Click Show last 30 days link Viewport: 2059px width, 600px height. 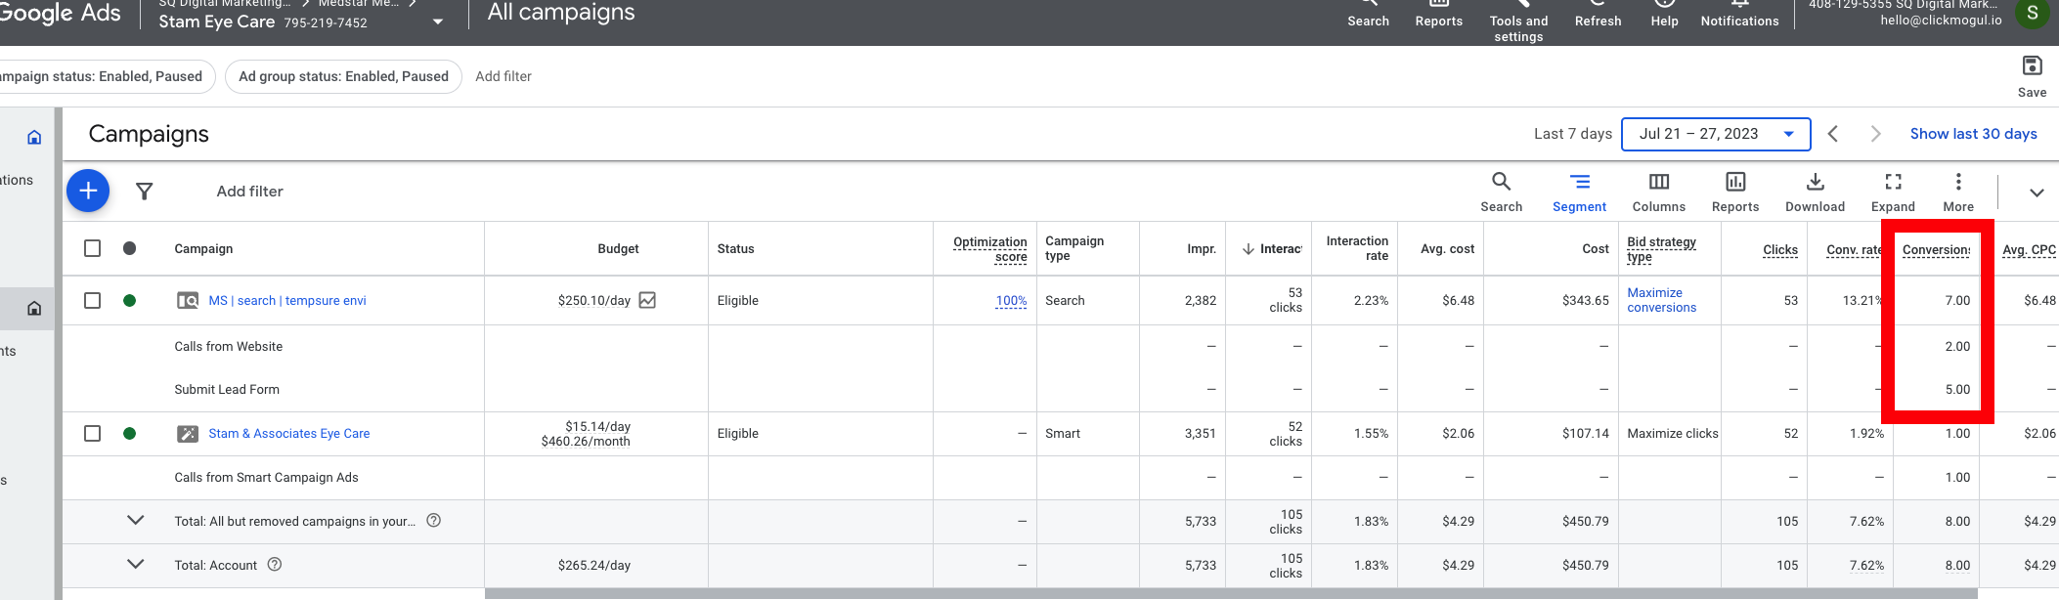1973,134
